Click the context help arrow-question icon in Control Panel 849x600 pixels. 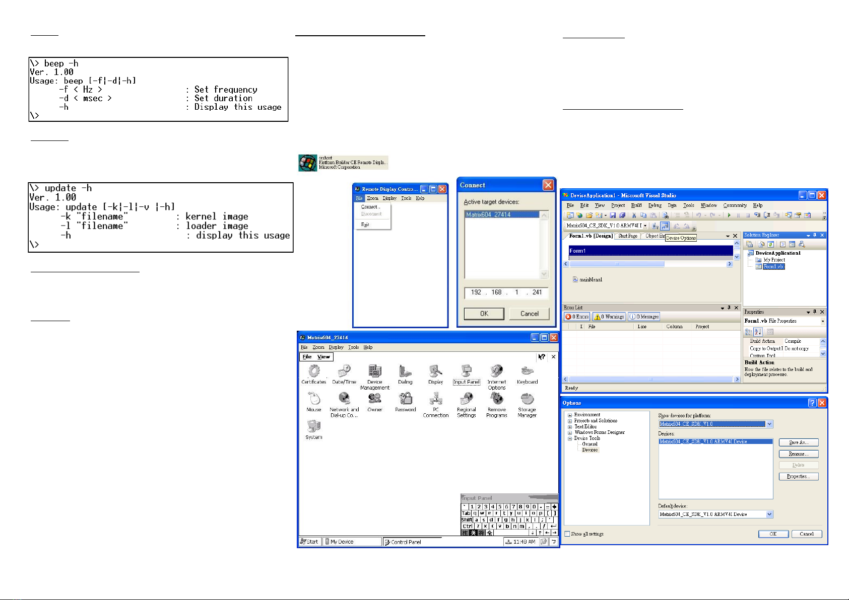click(542, 357)
